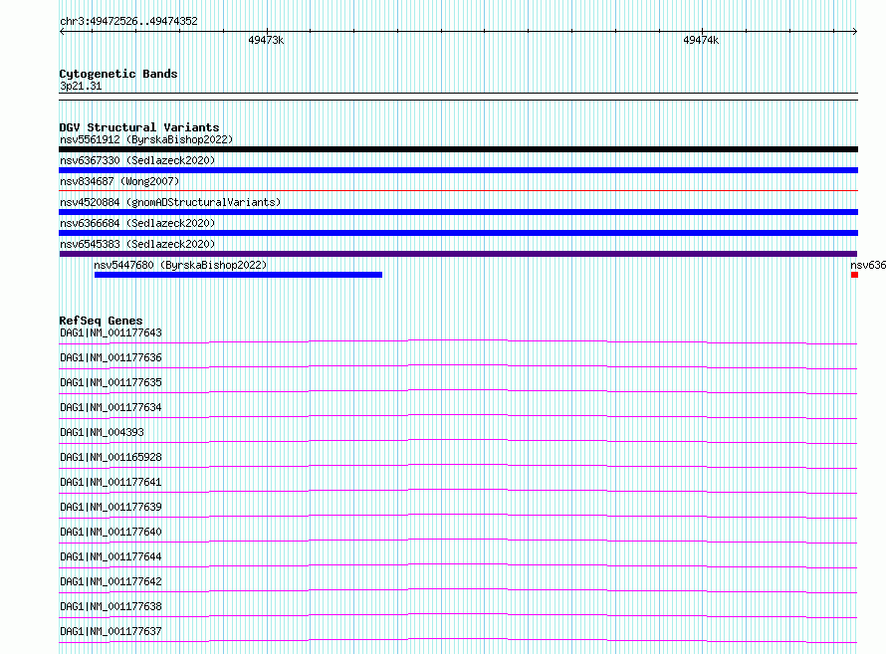Click the magenta intron line of NM_001177637

458,640
